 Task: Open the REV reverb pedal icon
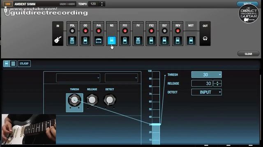(178, 40)
